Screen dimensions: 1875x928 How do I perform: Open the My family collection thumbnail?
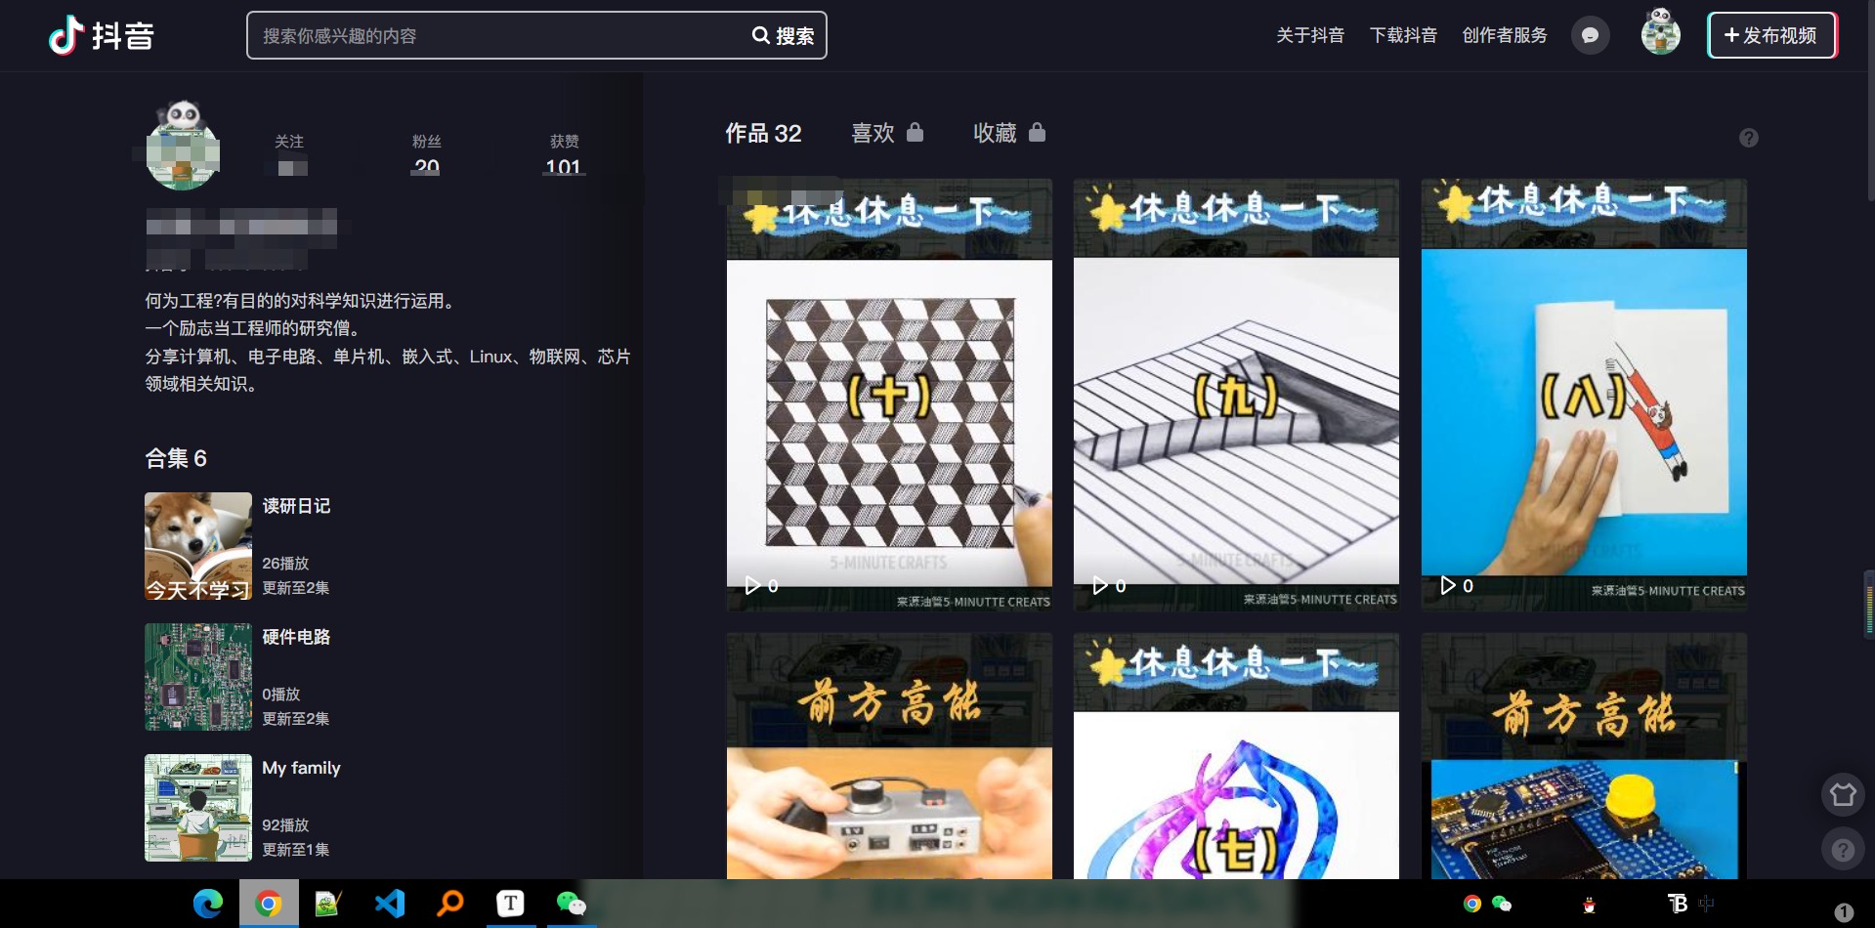(x=198, y=808)
